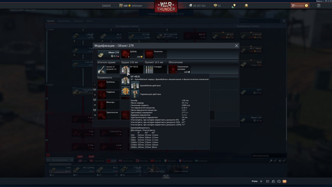Select the Фильтры filters modification
Screen dimensions: 332x187
click(x=108, y=105)
